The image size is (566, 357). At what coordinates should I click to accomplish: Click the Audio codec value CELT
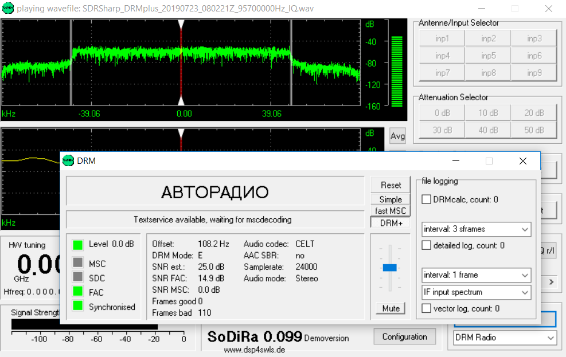pos(305,244)
